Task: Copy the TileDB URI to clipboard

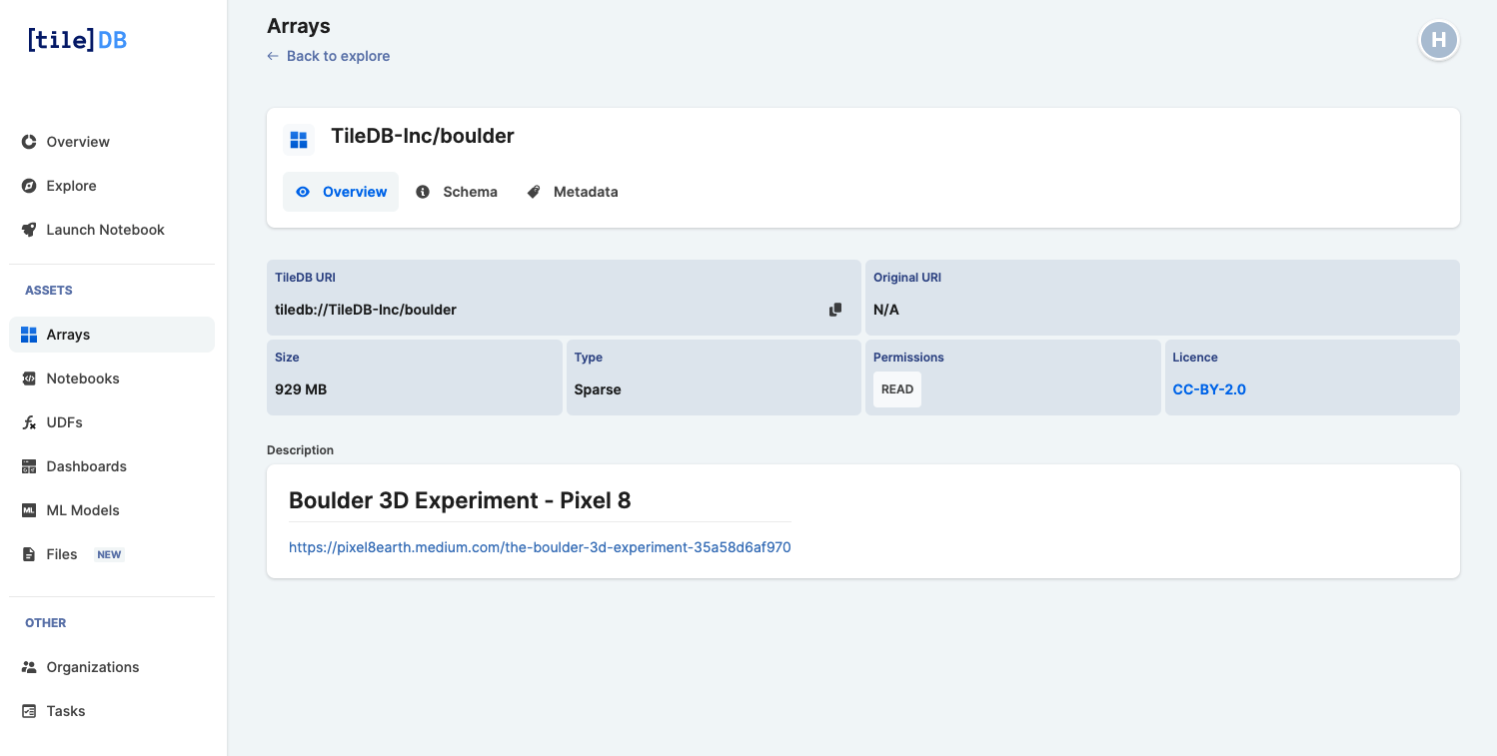Action: pos(835,310)
